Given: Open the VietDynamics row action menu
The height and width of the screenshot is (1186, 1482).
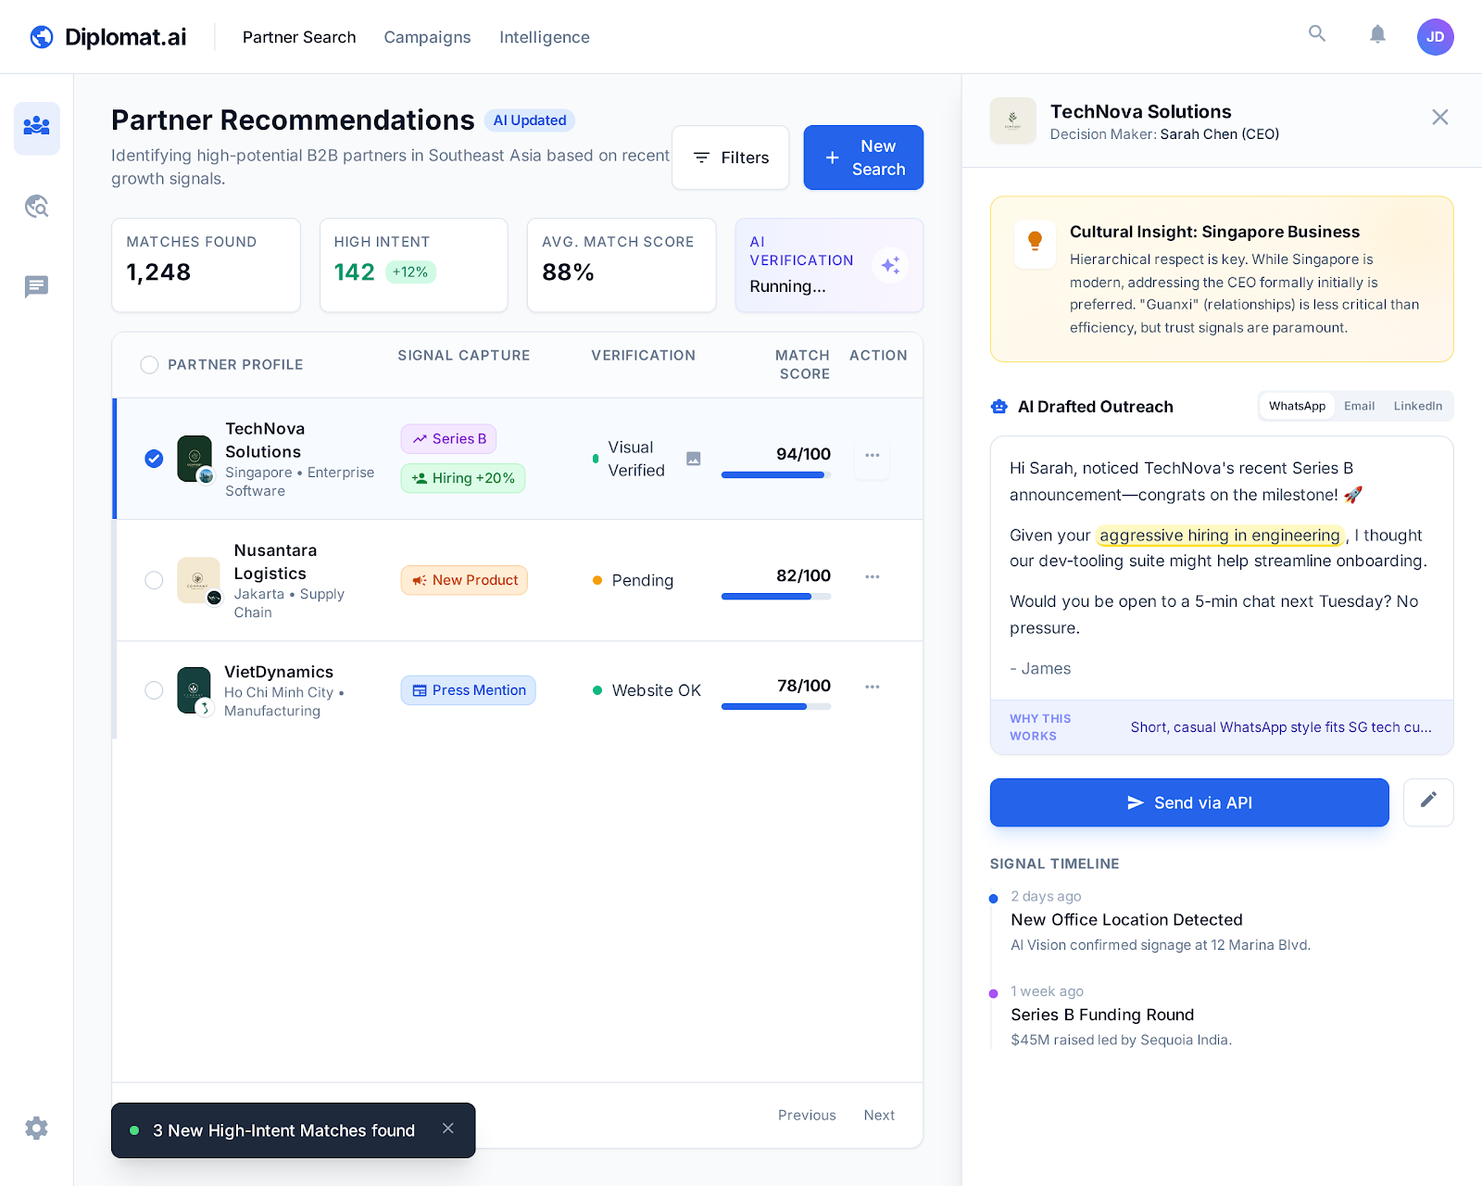Looking at the screenshot, I should (871, 687).
